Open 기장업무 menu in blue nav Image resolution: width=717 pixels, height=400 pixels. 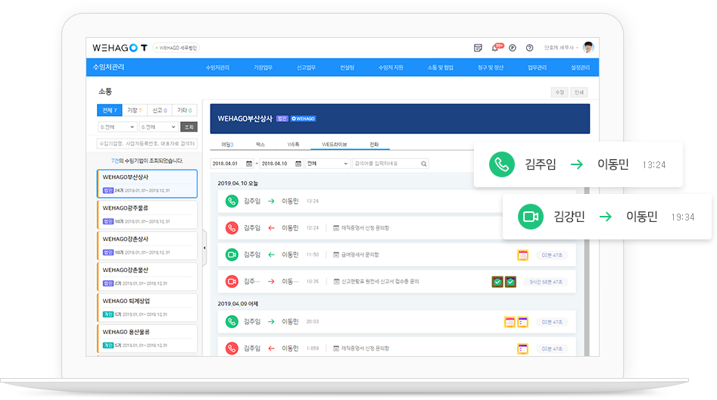(x=263, y=67)
